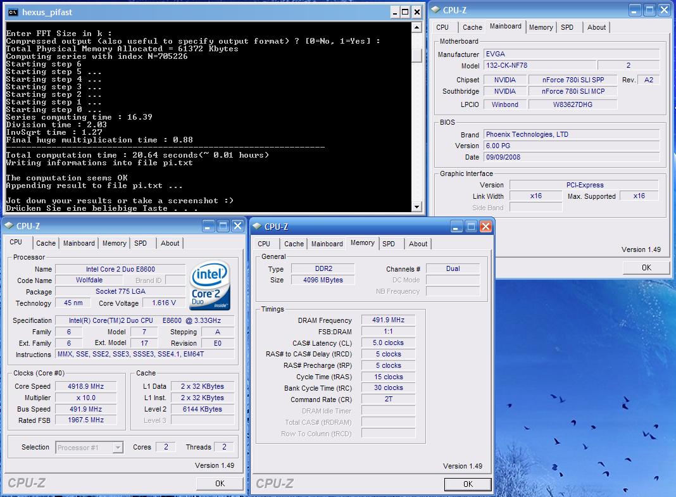Click OK in the CPU-Z processor window
676x497 pixels.
[x=220, y=484]
